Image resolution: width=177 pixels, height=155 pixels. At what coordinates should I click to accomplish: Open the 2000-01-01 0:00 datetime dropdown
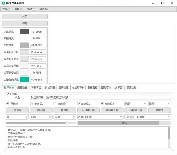coord(168,117)
